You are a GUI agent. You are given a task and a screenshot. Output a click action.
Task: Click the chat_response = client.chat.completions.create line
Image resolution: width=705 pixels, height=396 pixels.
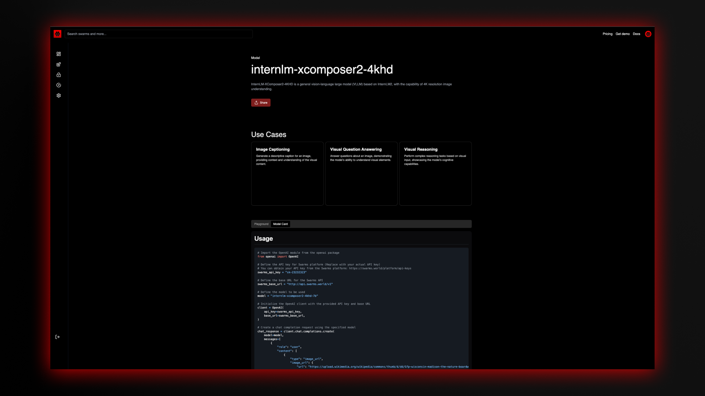point(296,331)
